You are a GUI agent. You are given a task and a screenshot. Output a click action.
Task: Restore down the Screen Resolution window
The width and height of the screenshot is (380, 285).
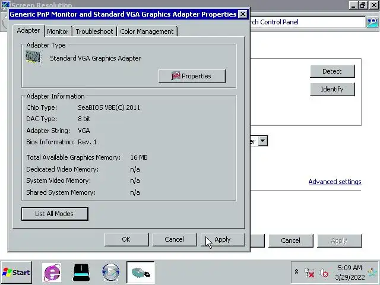[x=363, y=5]
